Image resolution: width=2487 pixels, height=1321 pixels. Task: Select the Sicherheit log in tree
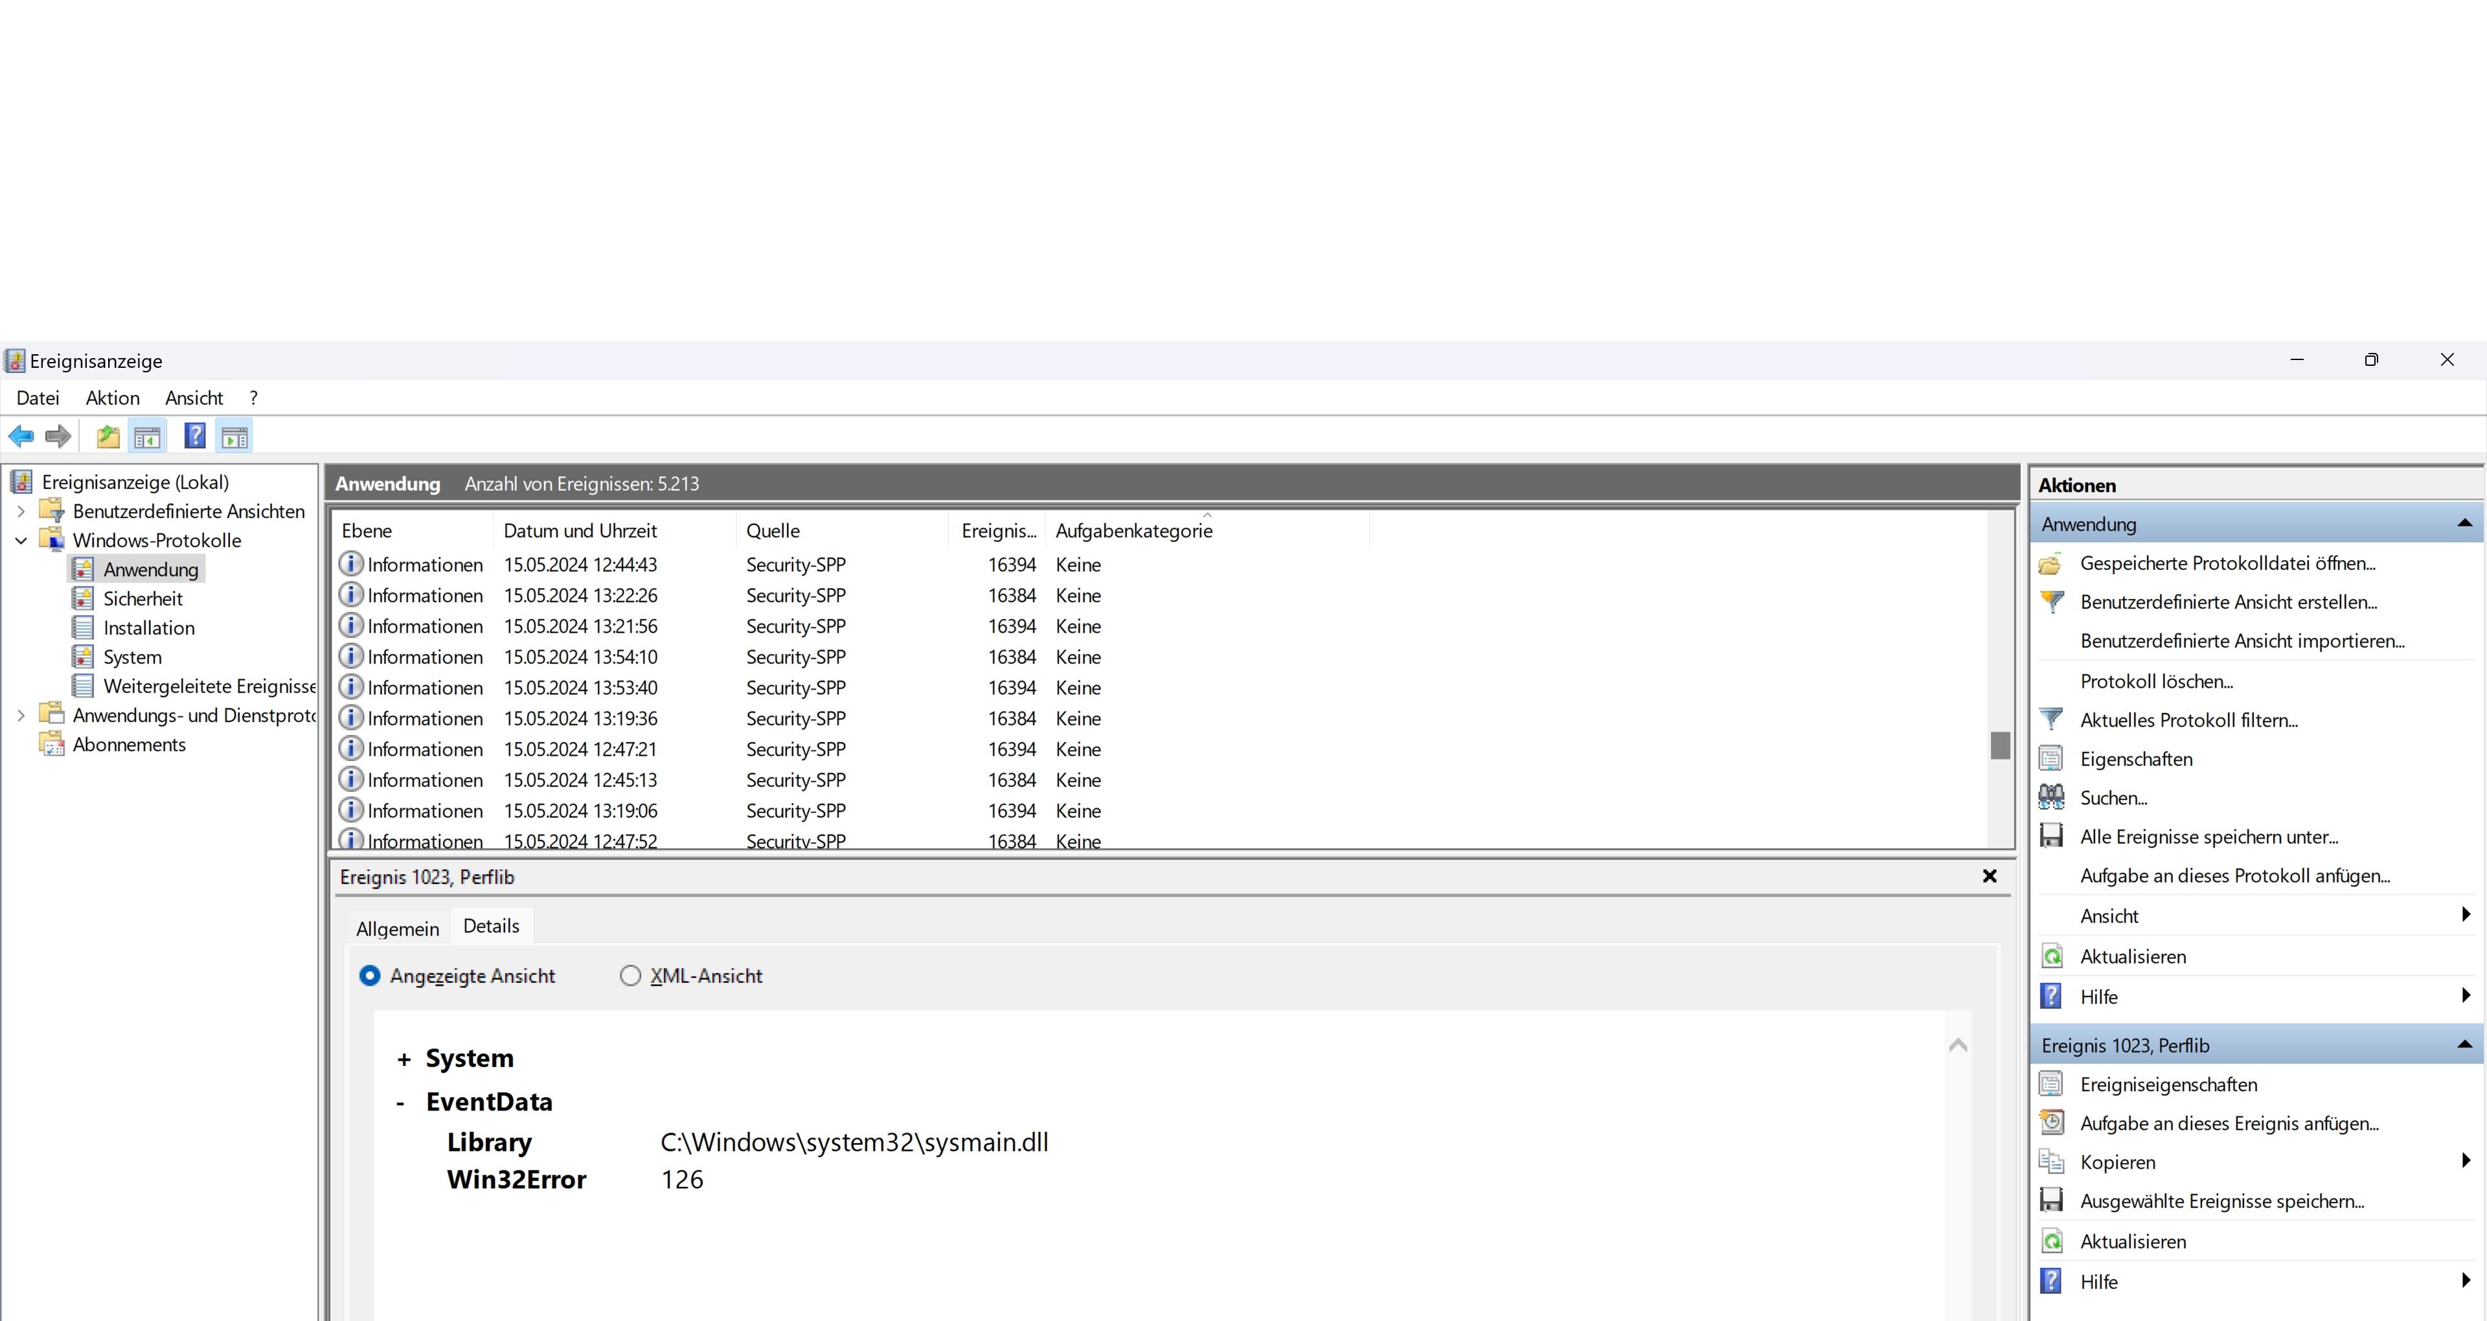coord(143,599)
